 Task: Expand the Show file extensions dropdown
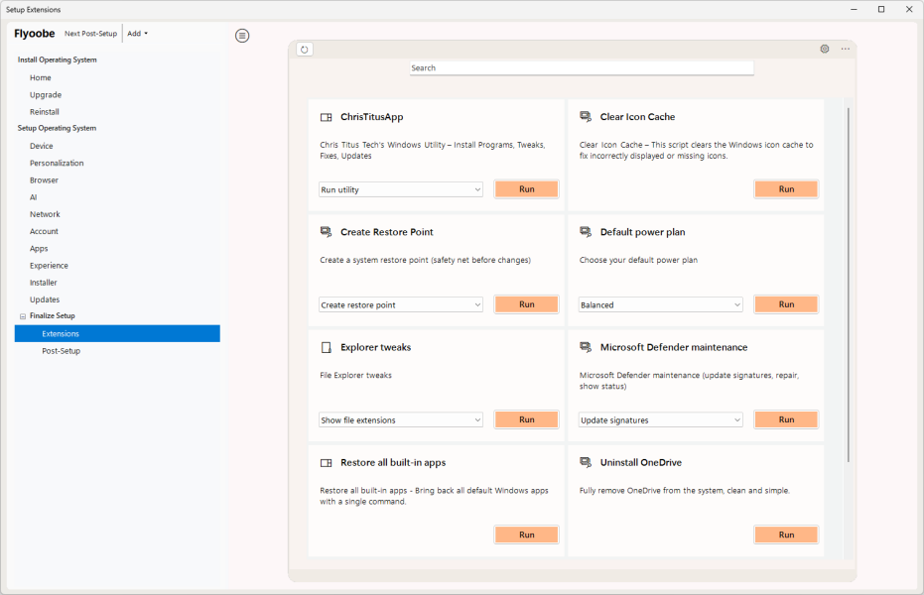click(x=401, y=420)
